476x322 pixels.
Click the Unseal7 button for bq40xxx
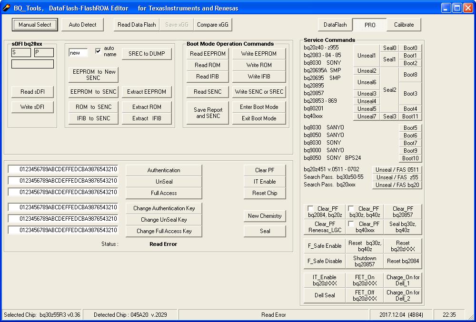[x=367, y=117]
